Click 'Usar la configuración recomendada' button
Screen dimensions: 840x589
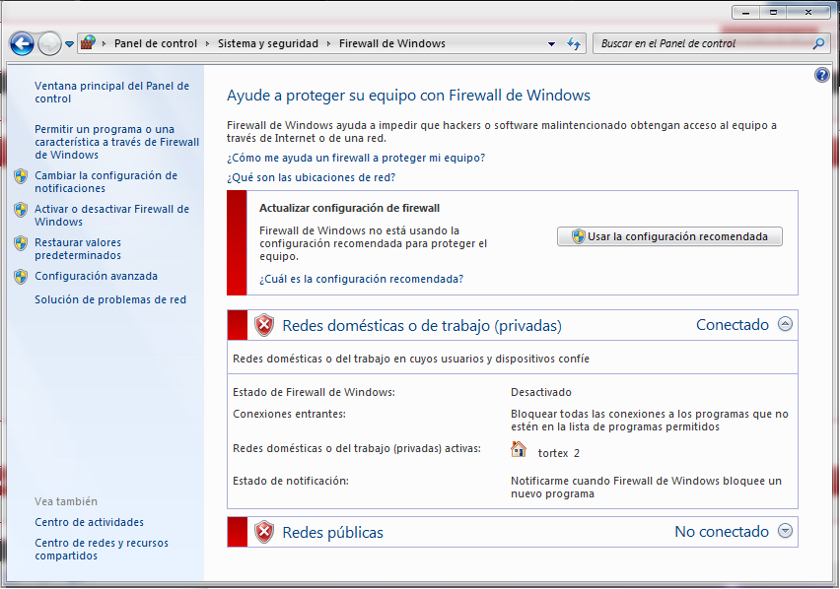click(669, 236)
